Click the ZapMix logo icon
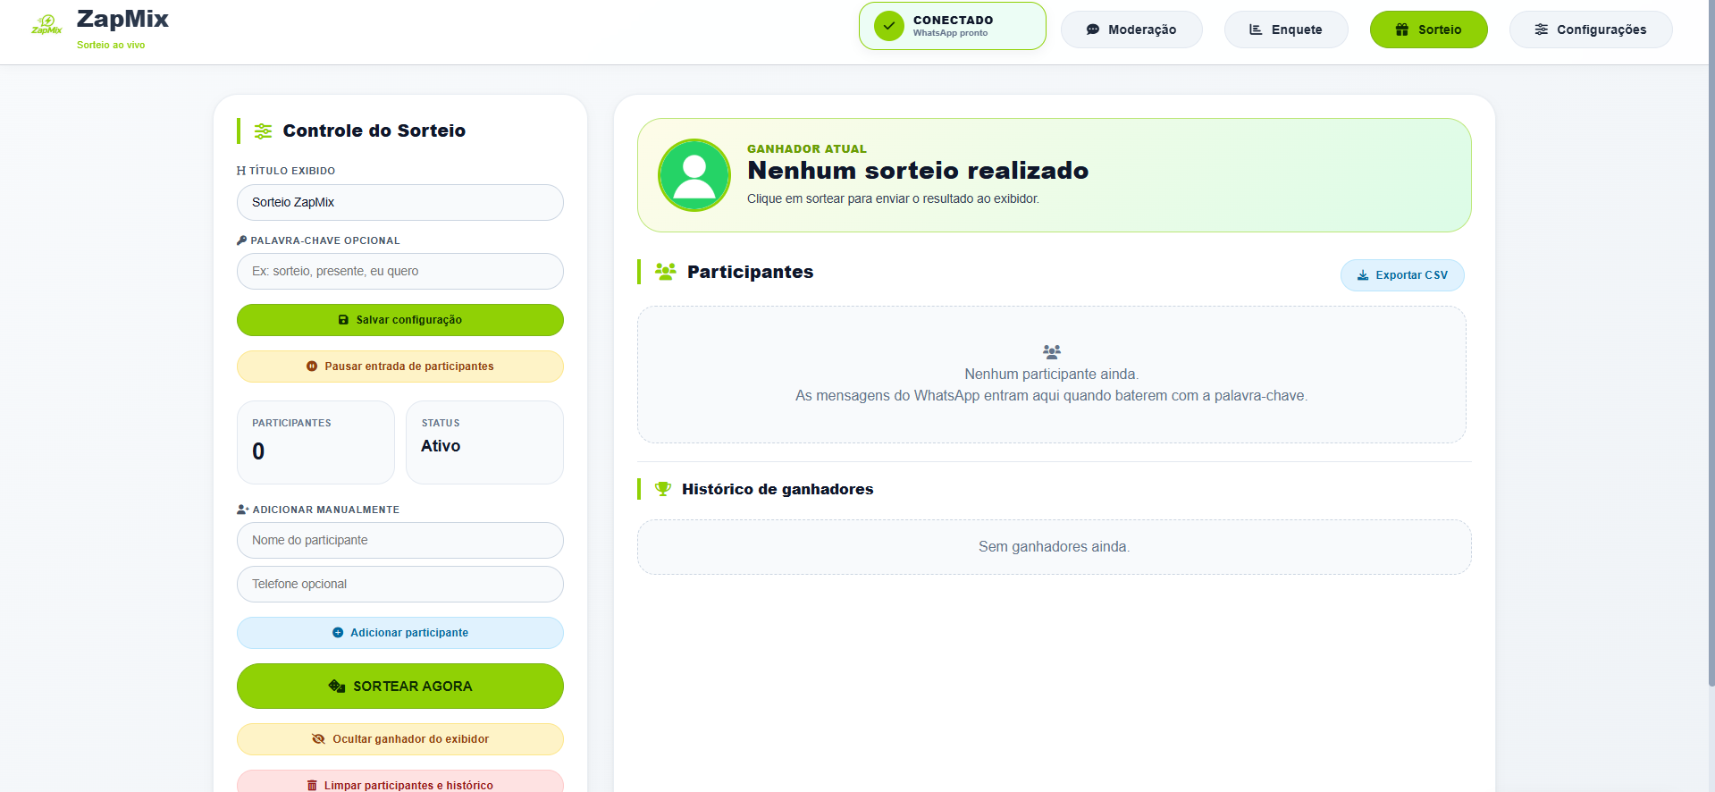This screenshot has height=792, width=1715. [46, 24]
